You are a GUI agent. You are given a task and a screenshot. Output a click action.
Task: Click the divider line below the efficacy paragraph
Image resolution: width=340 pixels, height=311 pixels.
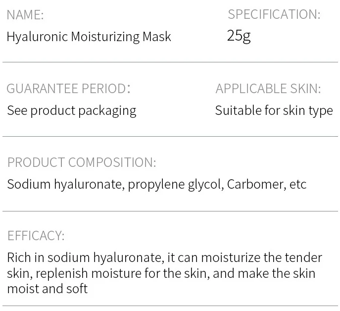point(170,306)
